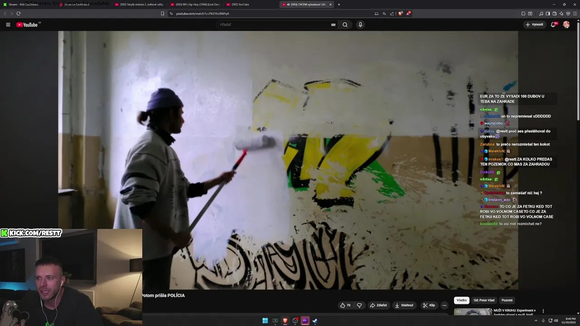Click the like count 70
This screenshot has height=326, width=580.
pos(348,305)
